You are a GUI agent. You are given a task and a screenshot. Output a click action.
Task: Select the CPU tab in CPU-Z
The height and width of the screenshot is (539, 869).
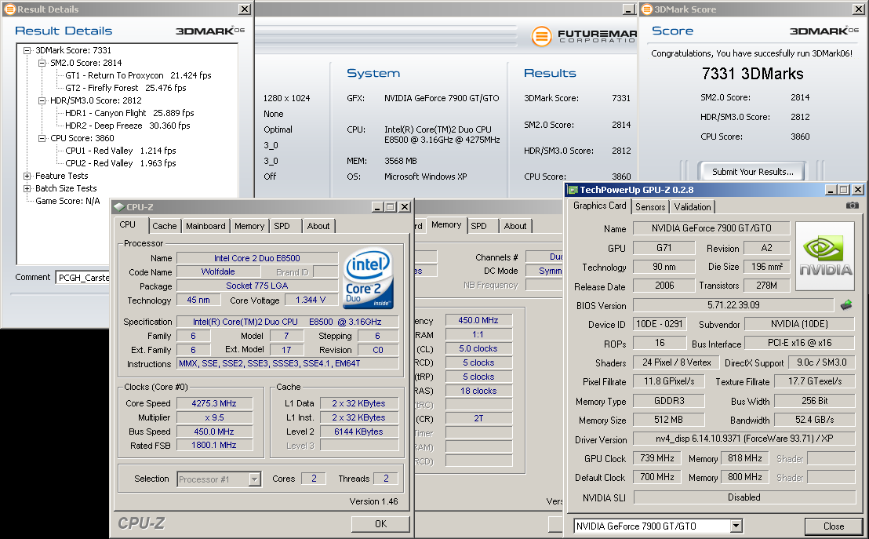[128, 224]
